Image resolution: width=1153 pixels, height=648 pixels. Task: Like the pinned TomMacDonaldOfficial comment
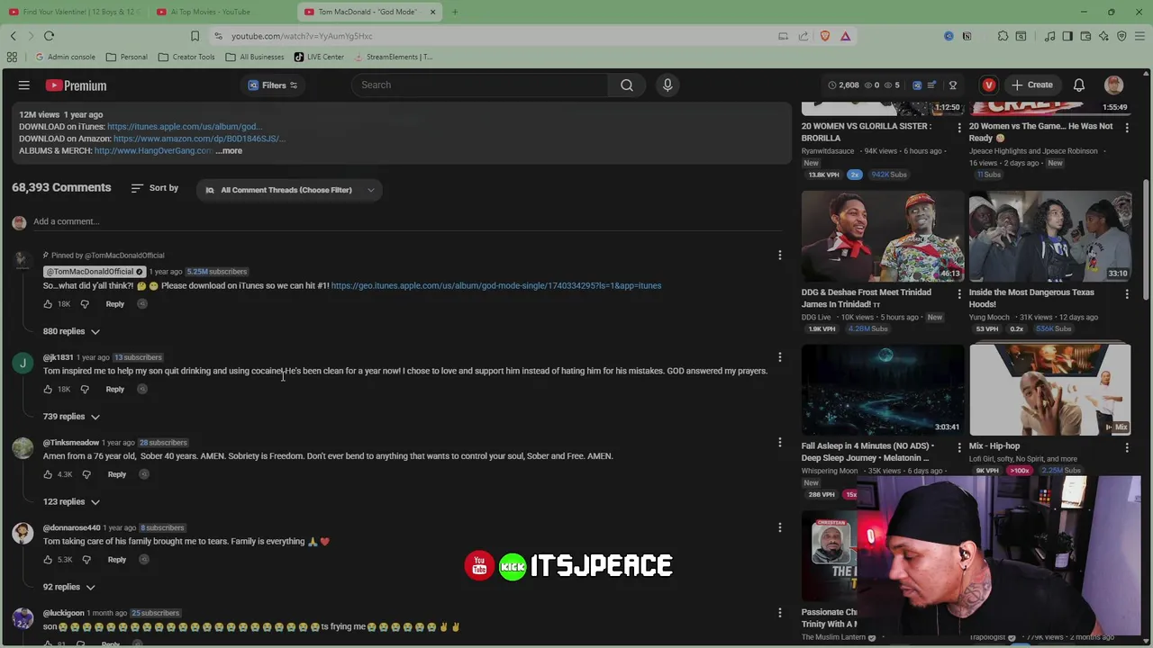tap(48, 304)
